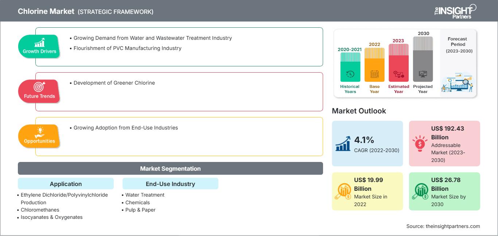This screenshot has height=236, width=498.
Task: Click the Base Year calendar icon
Action: [x=374, y=75]
